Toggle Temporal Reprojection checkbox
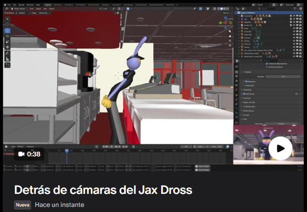This screenshot has width=307, height=212. (267, 64)
